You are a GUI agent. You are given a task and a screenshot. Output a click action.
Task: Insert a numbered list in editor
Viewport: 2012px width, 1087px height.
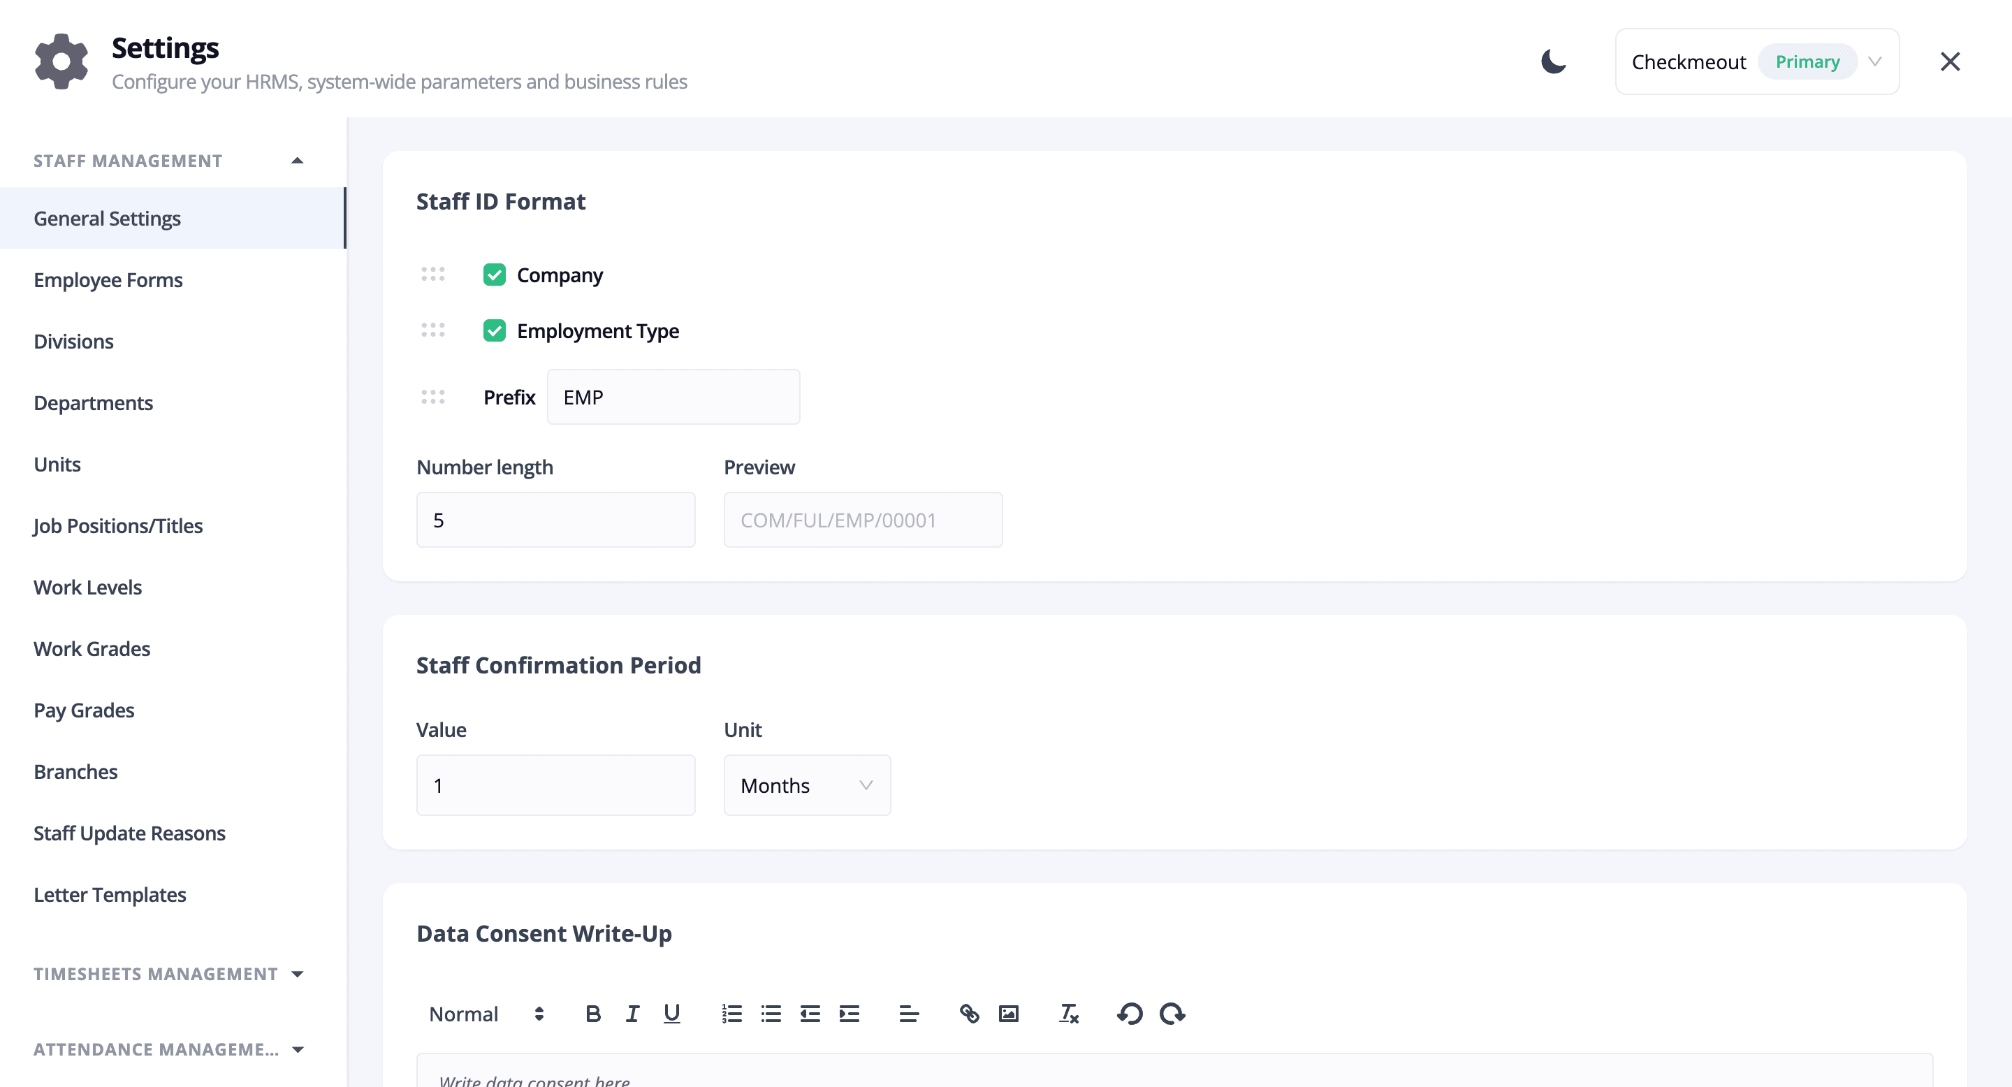pyautogui.click(x=731, y=1014)
